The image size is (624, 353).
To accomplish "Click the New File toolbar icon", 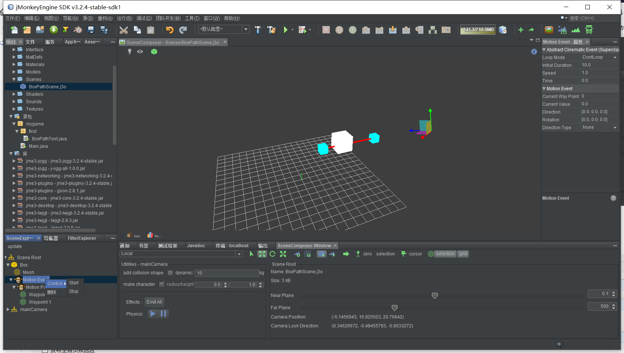I will click(14, 30).
